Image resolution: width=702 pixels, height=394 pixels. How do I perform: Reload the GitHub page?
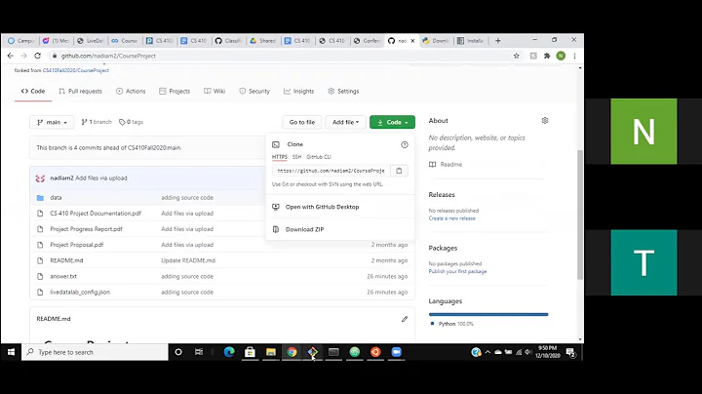coord(38,56)
